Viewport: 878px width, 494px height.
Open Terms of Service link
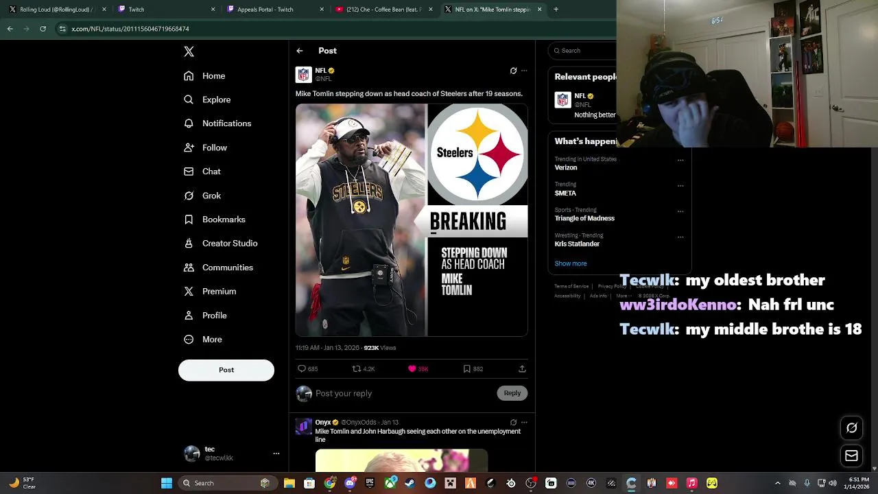571,286
